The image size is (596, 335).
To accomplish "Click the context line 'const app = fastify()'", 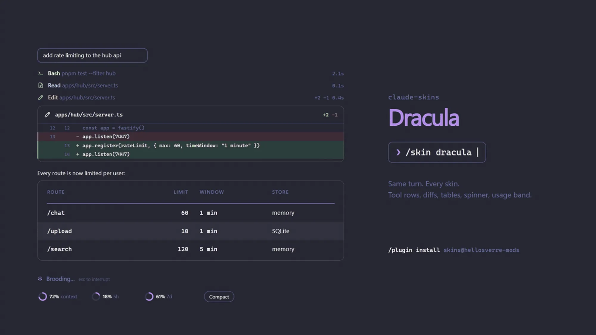I will click(191, 128).
